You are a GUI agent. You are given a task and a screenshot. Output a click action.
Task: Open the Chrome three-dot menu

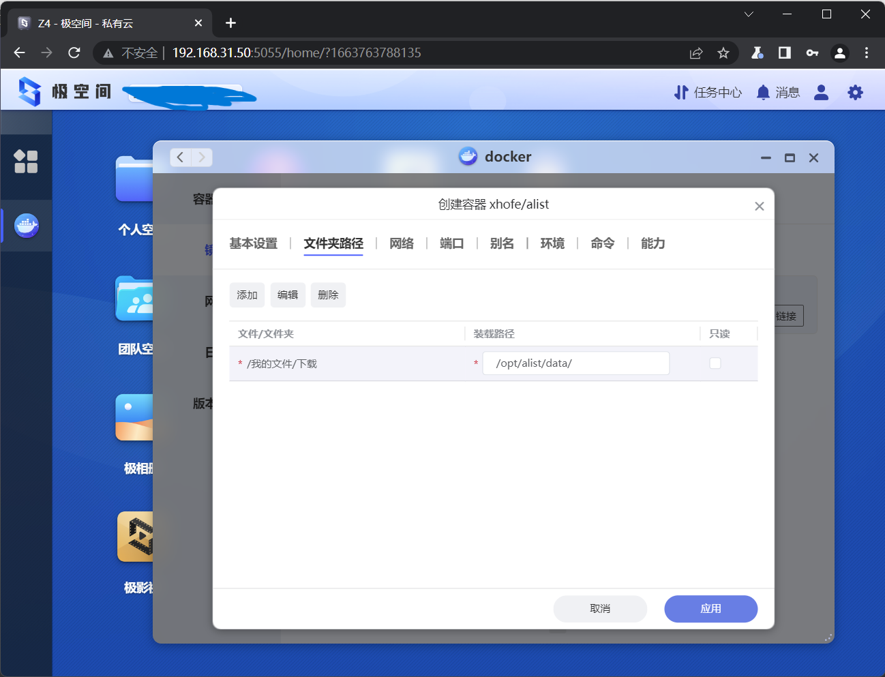[867, 52]
